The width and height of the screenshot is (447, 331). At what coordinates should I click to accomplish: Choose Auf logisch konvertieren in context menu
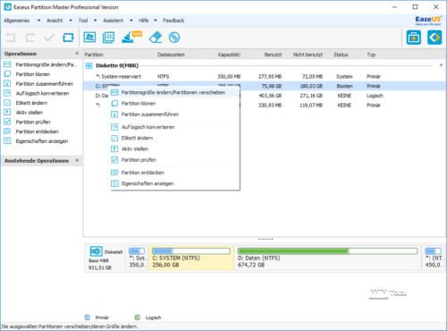tap(175, 127)
